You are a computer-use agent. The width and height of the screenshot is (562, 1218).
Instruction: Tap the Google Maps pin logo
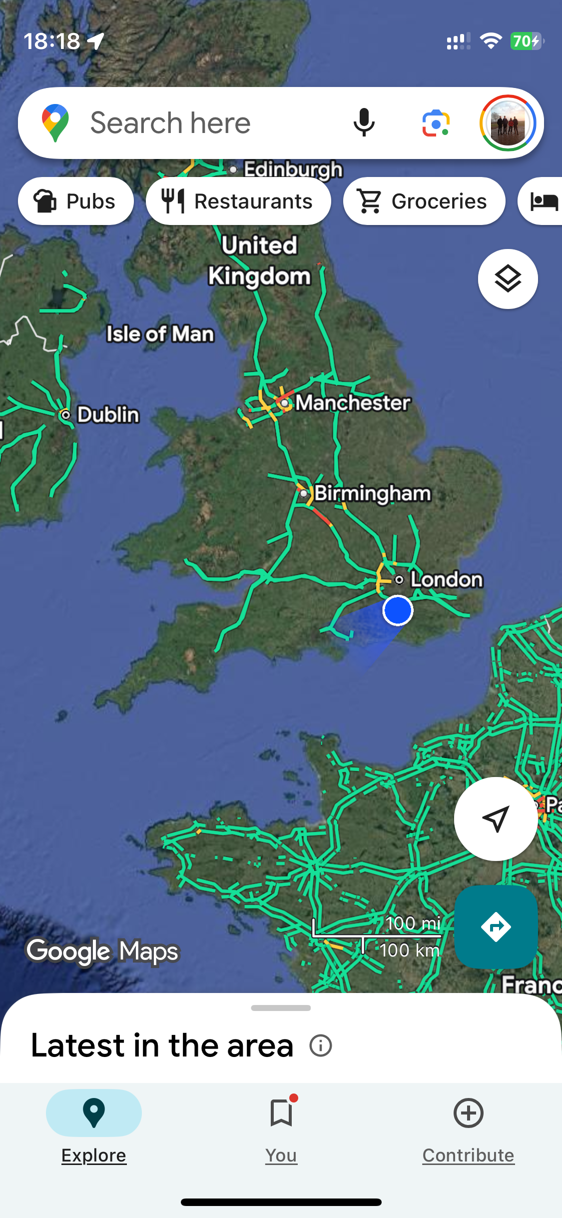tap(55, 123)
